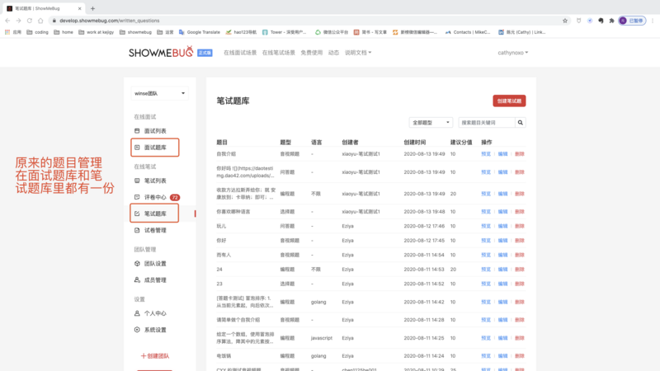
Task: Click the 搜索题目关键词 search field
Action: click(487, 122)
